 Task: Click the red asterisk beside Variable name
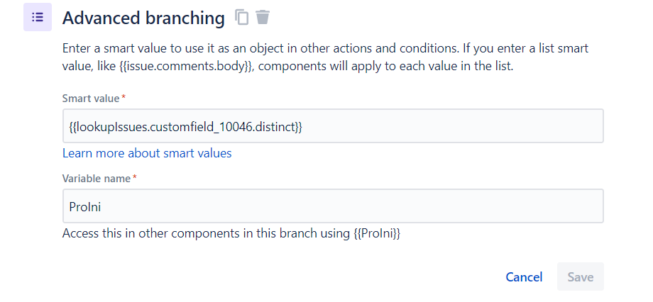pos(135,177)
